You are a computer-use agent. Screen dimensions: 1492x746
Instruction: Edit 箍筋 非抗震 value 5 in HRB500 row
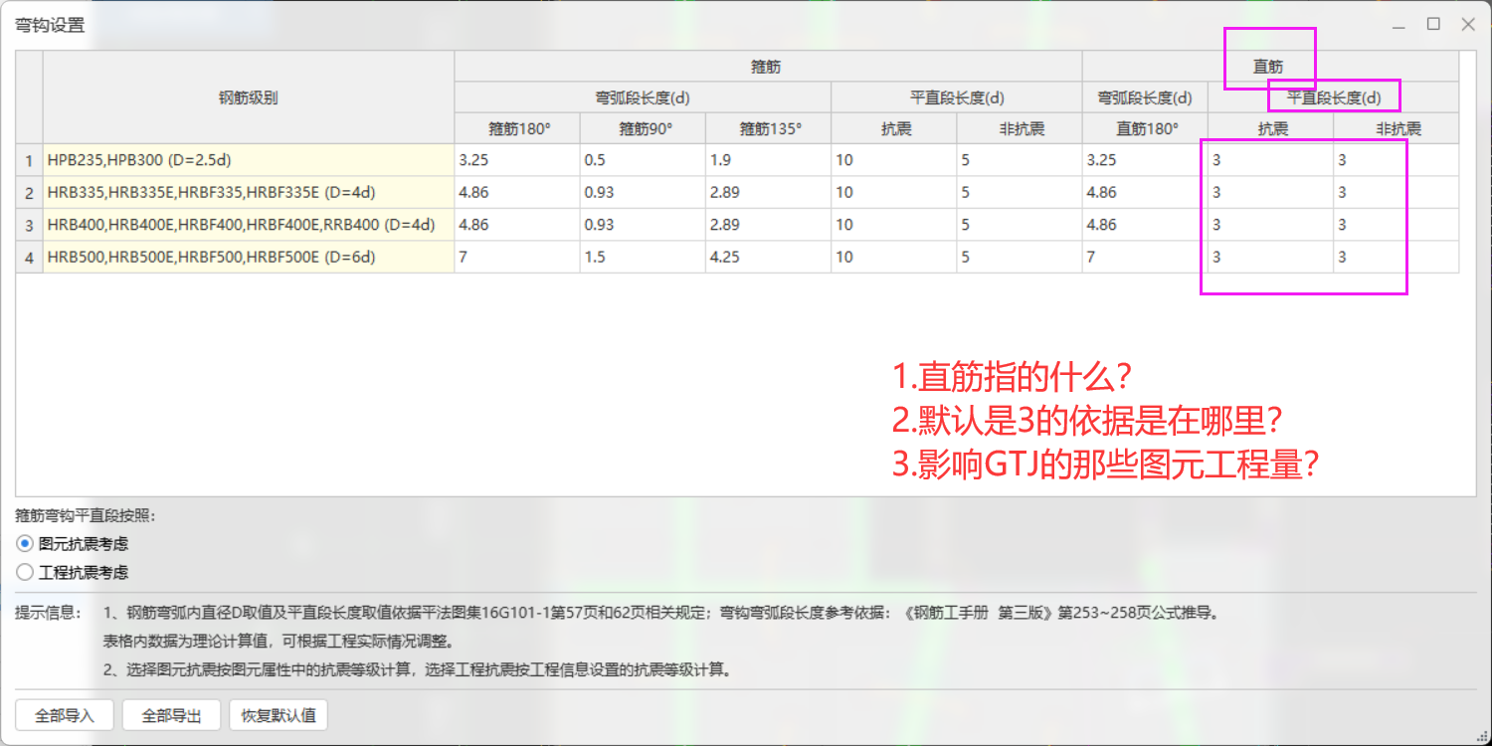click(1020, 257)
